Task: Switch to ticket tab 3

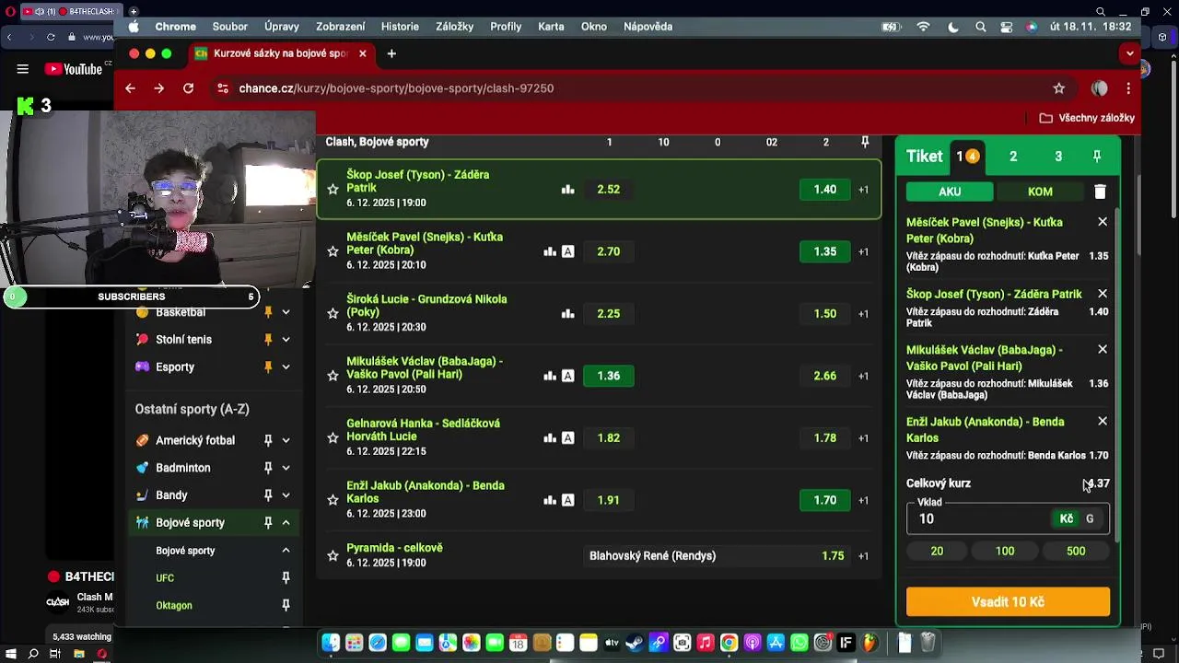Action: pyautogui.click(x=1058, y=157)
